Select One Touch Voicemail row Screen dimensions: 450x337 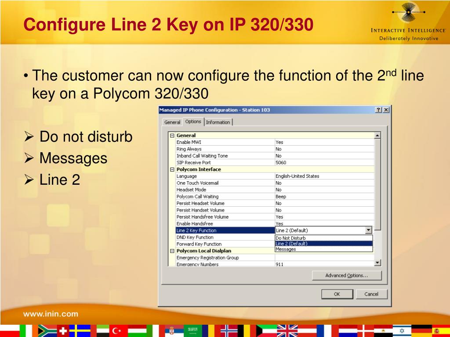275,183
